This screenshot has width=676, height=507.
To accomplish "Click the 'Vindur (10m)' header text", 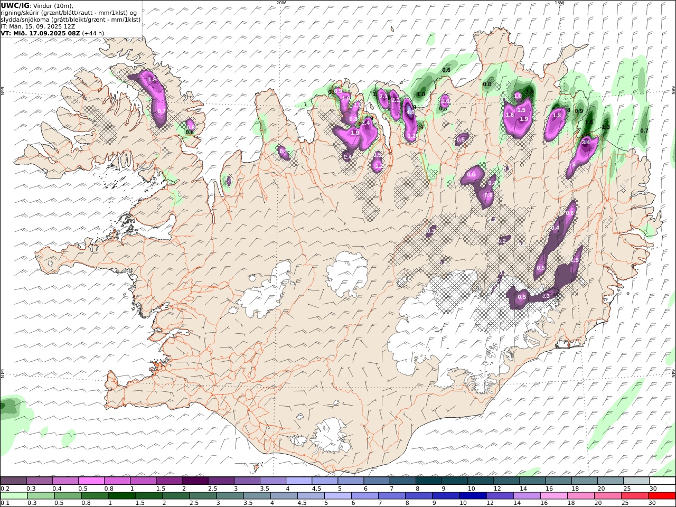I will click(x=53, y=5).
